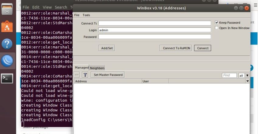Focus the Connect To input field

click(155, 23)
